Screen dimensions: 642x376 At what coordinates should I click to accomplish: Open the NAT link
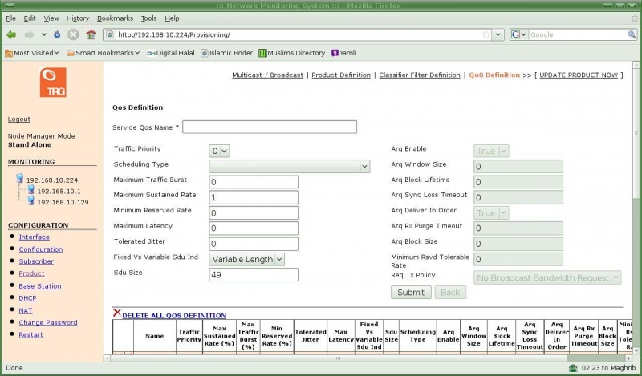pos(26,310)
